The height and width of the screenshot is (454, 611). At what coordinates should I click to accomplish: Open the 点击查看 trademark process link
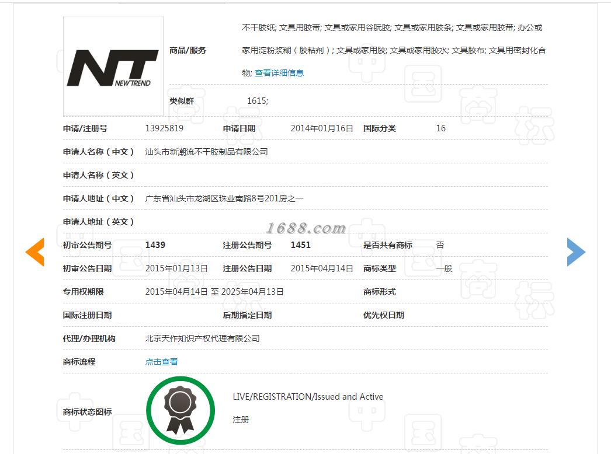tap(161, 362)
